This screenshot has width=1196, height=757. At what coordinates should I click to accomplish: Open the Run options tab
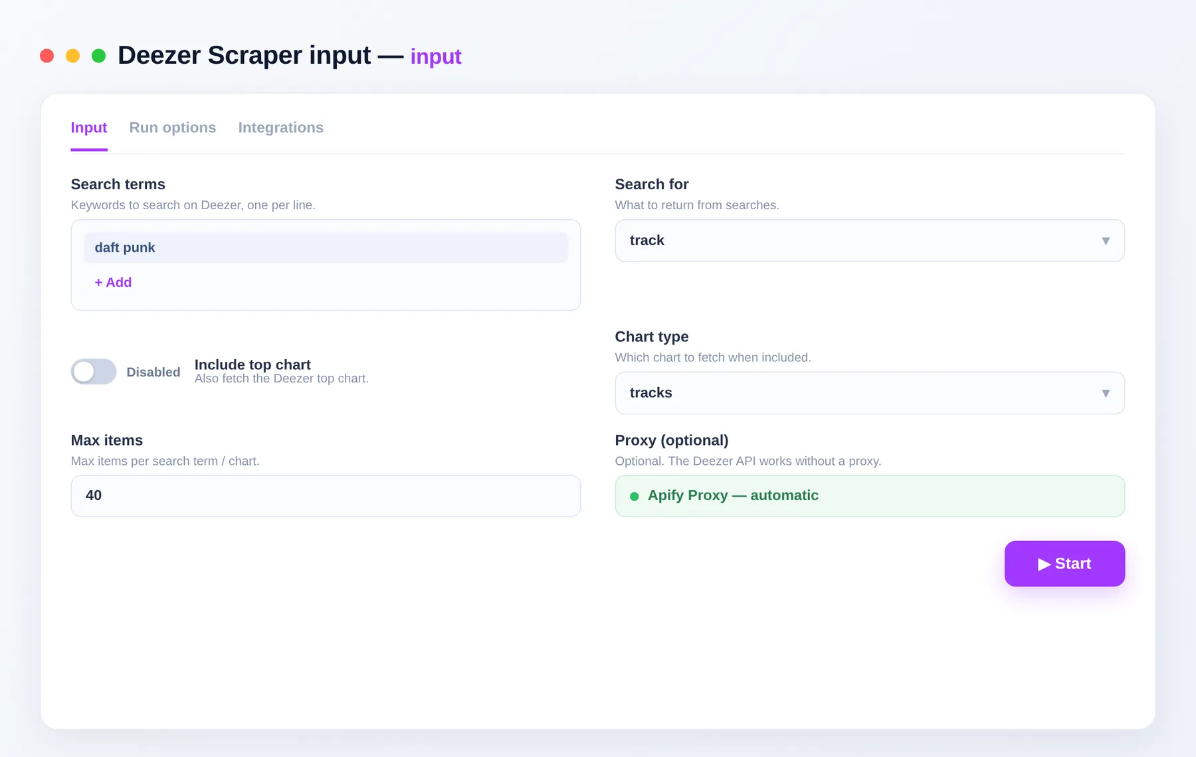click(173, 127)
